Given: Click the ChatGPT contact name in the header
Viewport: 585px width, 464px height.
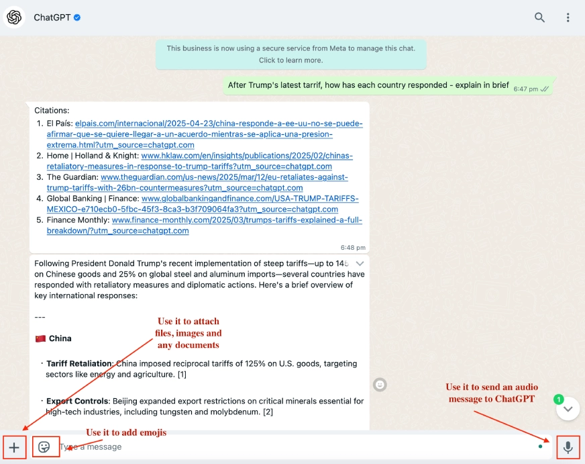Looking at the screenshot, I should pos(52,17).
